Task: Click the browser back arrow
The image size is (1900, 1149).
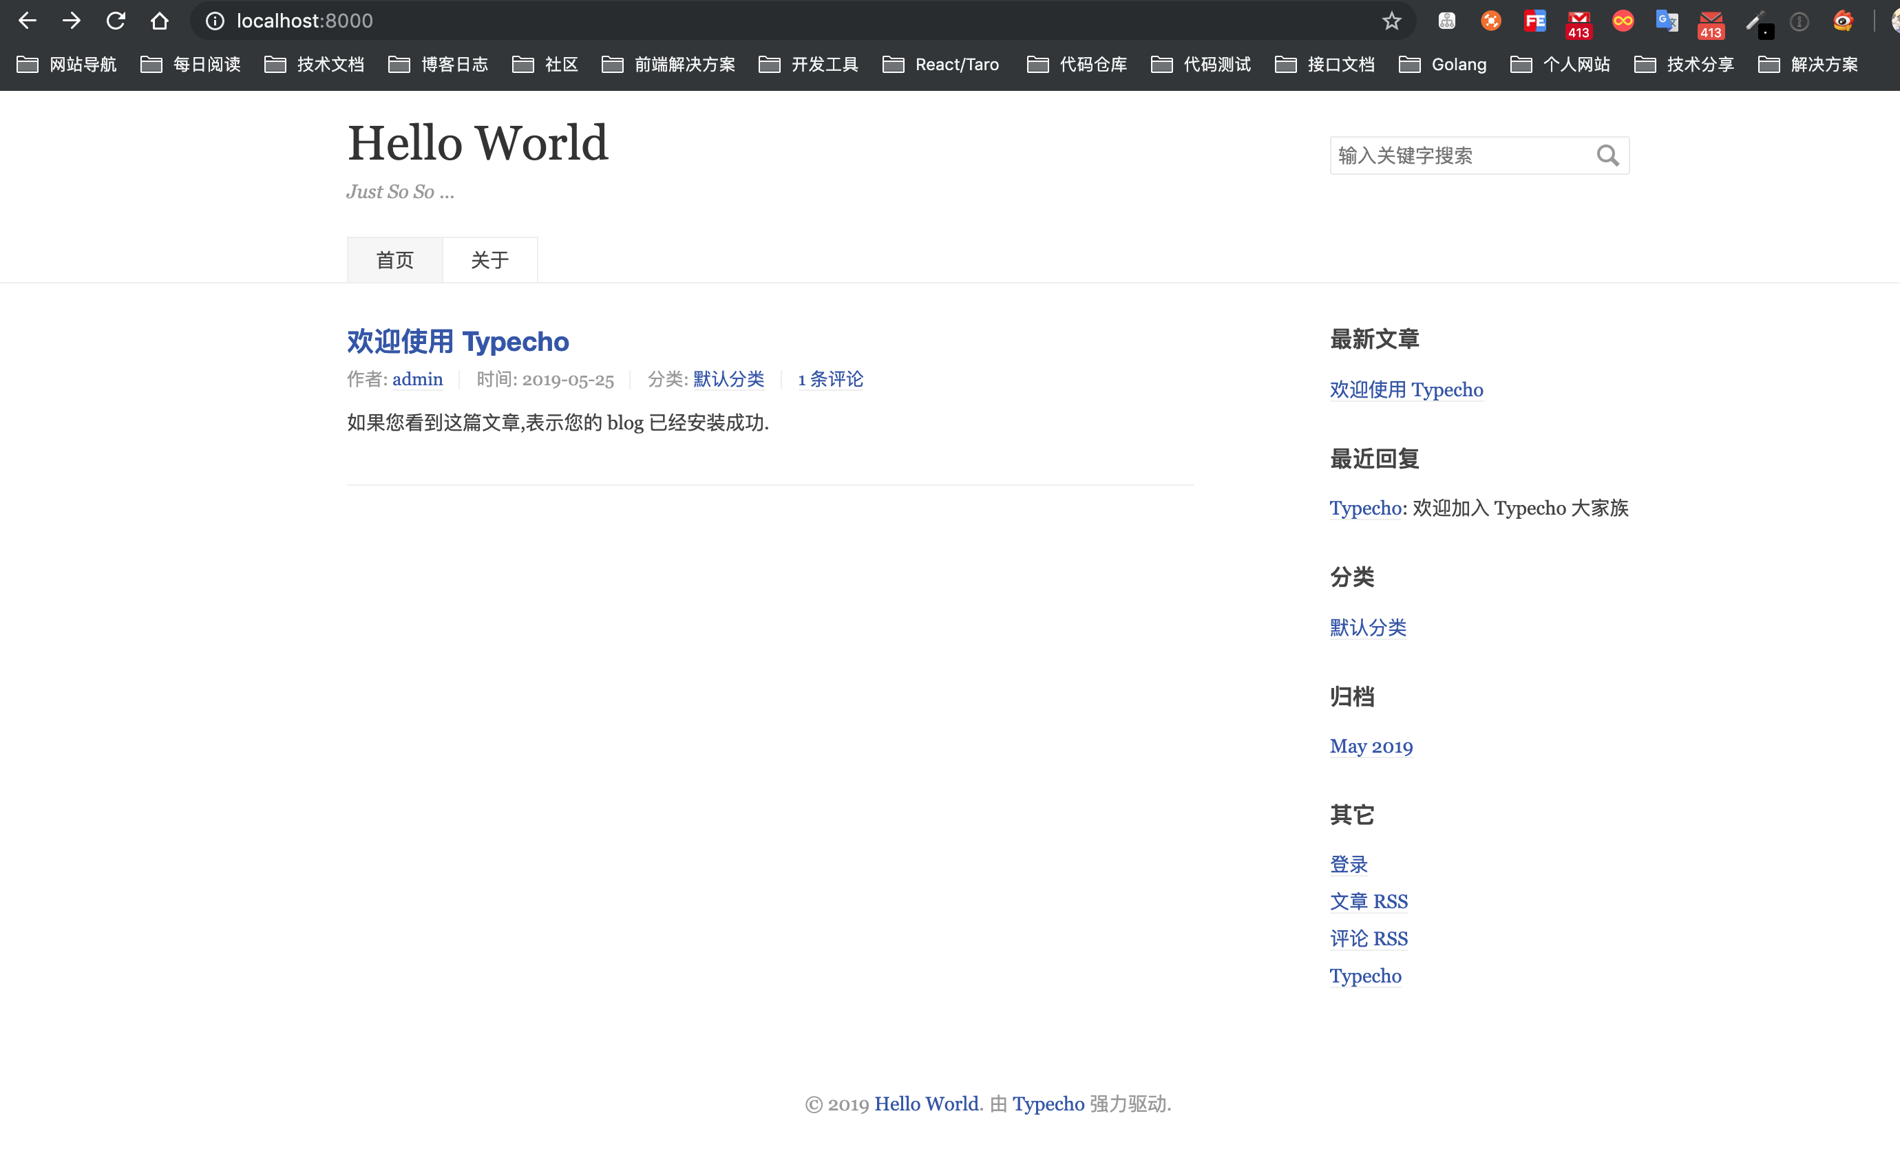Action: [x=27, y=21]
